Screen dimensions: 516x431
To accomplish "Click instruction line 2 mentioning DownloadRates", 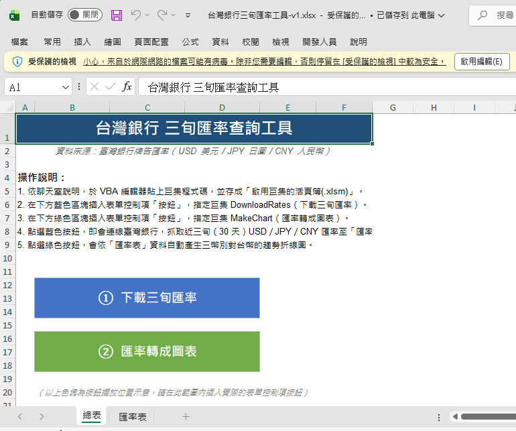I will coord(192,205).
